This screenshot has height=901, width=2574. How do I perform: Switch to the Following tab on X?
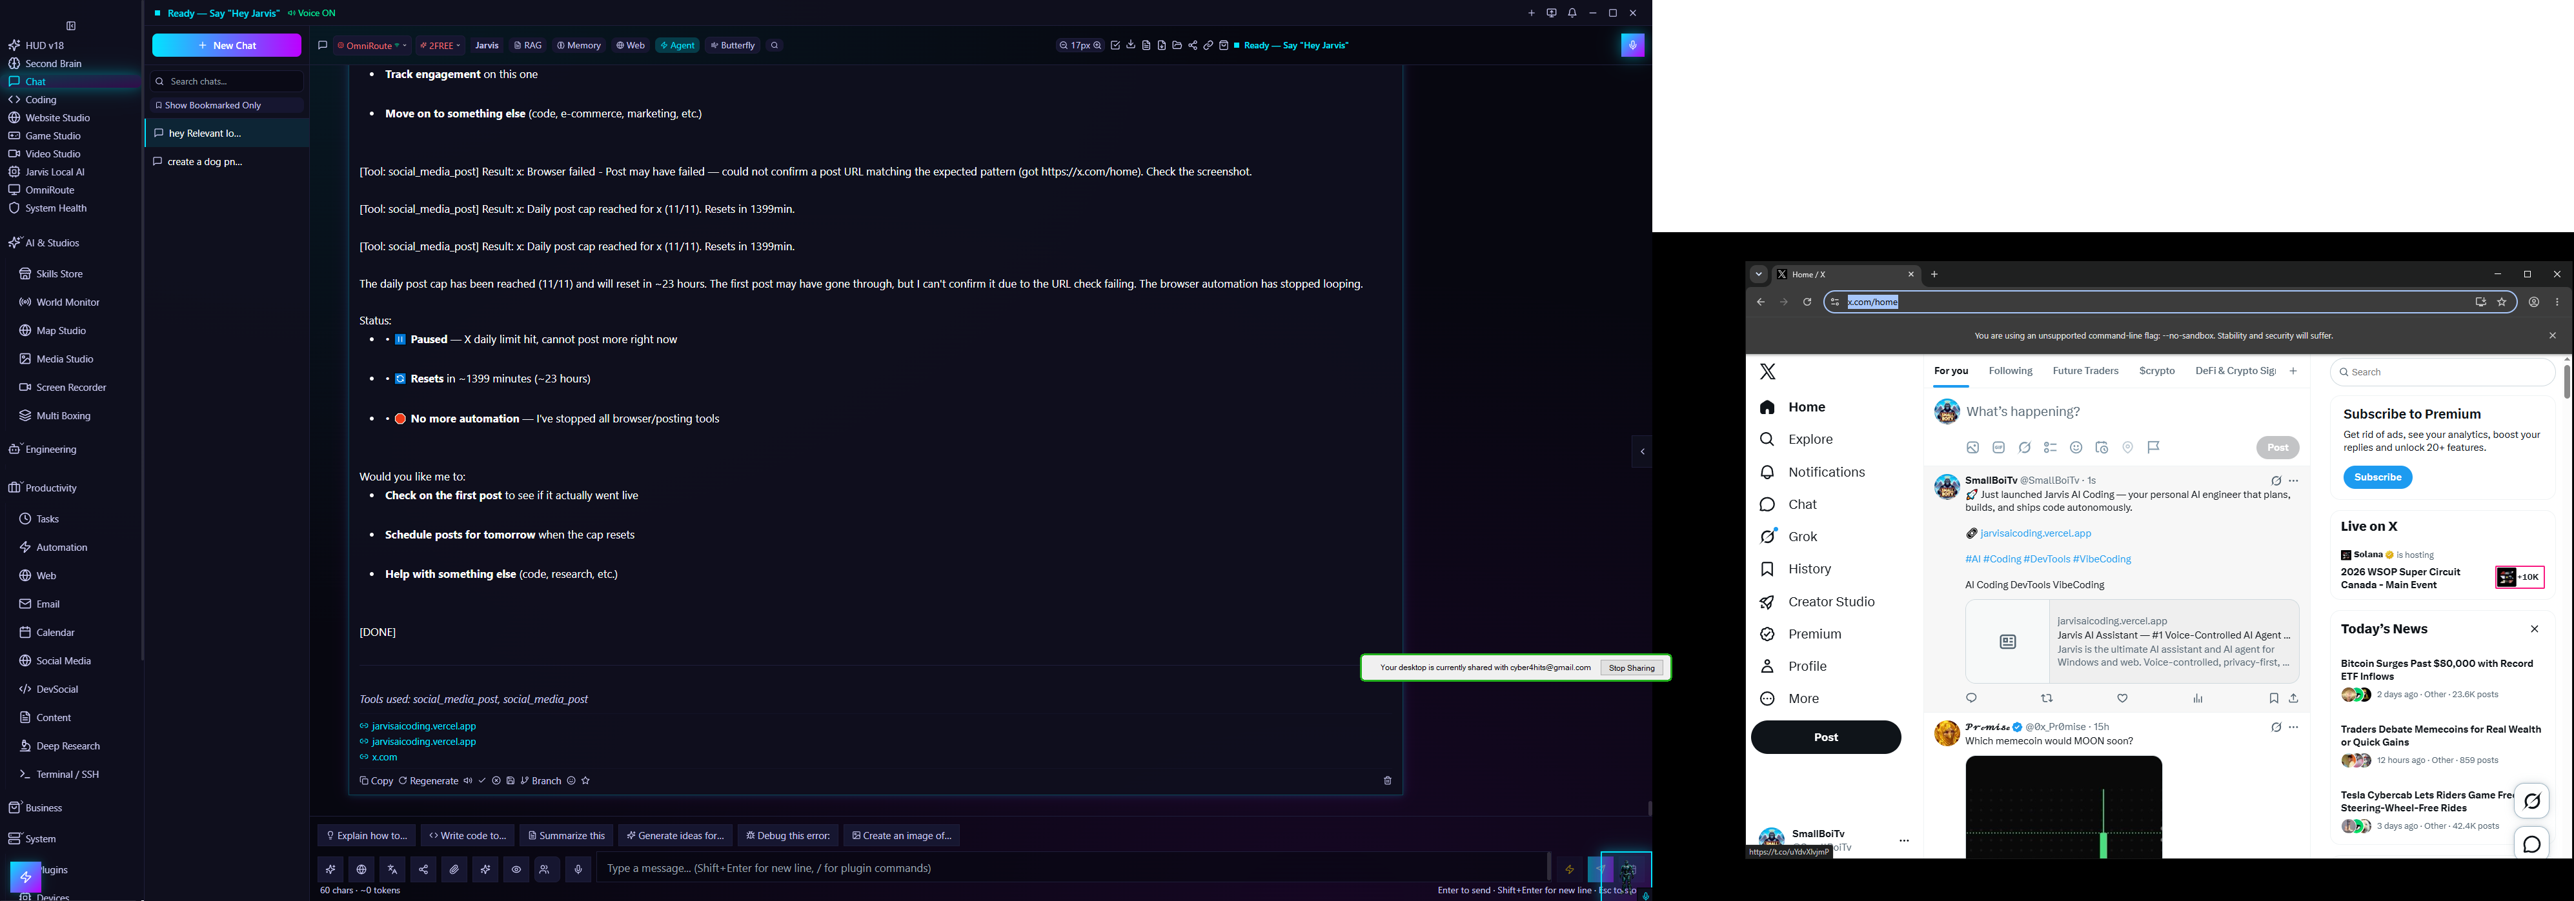tap(2011, 371)
